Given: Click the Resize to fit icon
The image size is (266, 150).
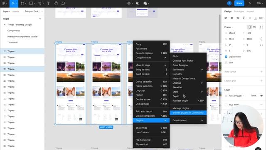Looking at the screenshot, I should click(x=261, y=27).
